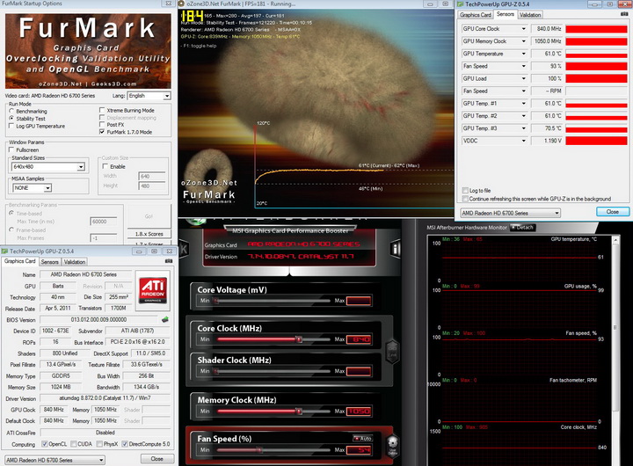The width and height of the screenshot is (633, 466).
Task: Click the Hardware Monitor vertical scrollbar
Action: click(615, 327)
